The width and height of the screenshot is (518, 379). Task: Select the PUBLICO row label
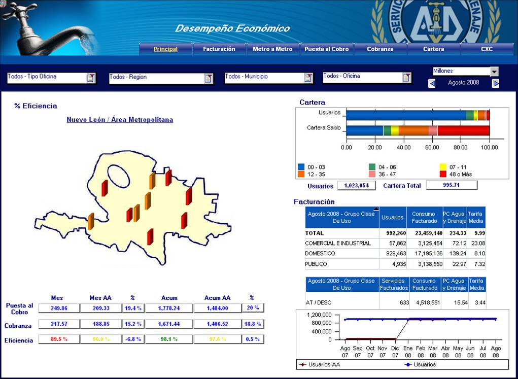coord(316,264)
